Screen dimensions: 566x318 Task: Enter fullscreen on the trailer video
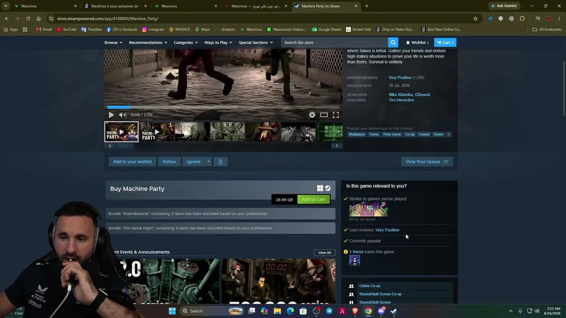pos(336,115)
